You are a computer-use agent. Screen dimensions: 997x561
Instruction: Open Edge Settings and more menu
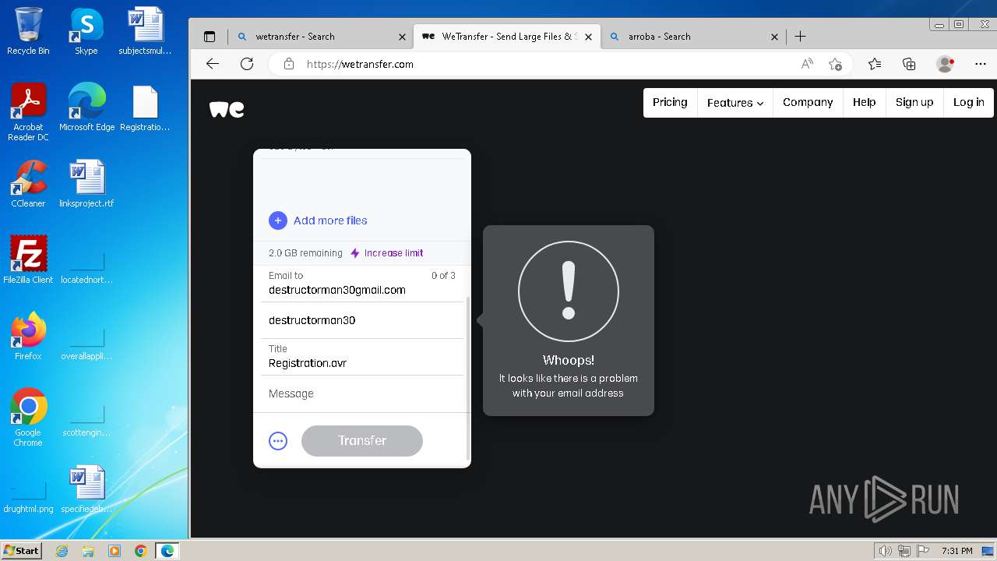pyautogui.click(x=980, y=64)
